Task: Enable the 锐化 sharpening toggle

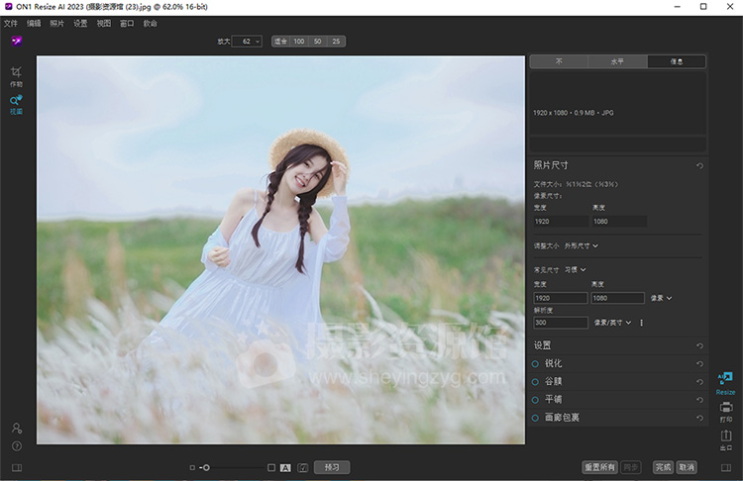Action: 536,364
